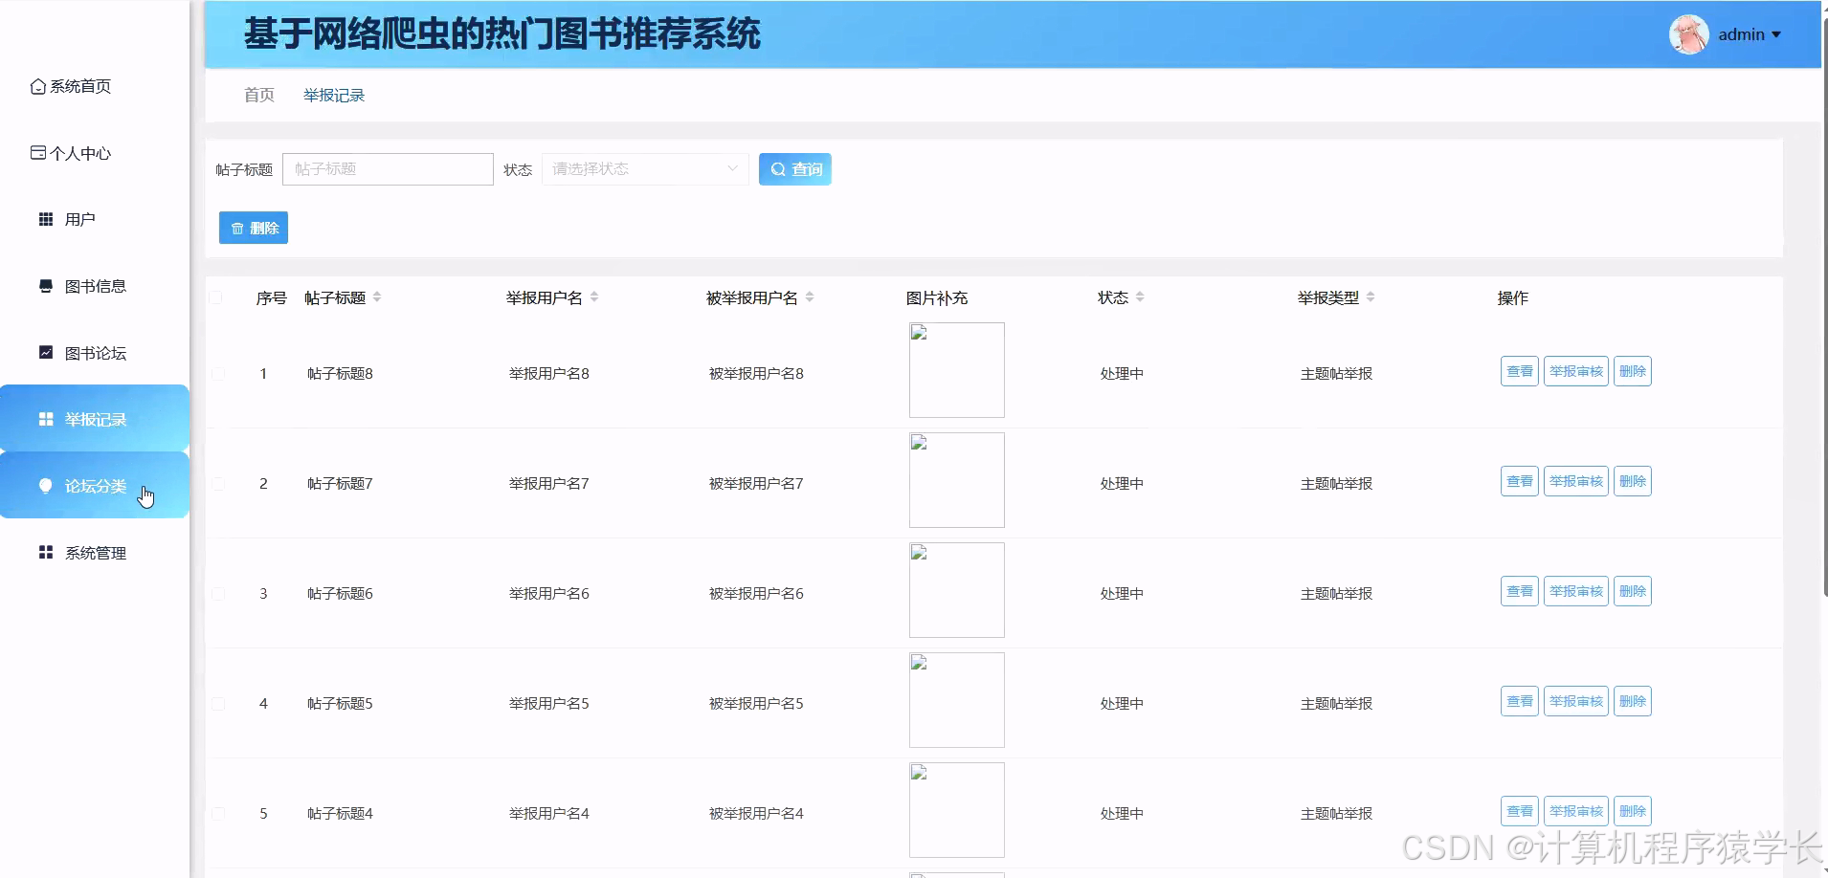Image resolution: width=1828 pixels, height=878 pixels.
Task: Select the 举报记录 breadcrumb tab
Action: coord(332,95)
